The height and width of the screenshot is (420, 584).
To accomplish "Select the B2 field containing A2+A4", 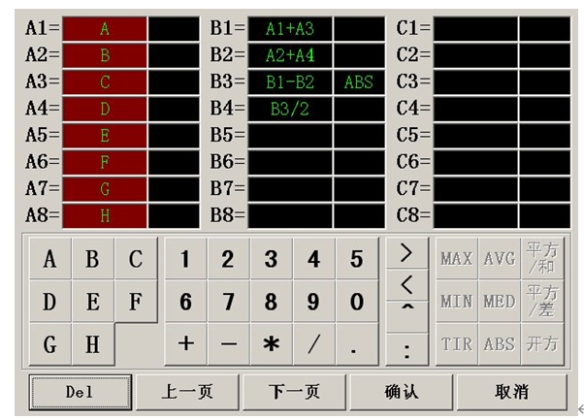I will click(290, 55).
